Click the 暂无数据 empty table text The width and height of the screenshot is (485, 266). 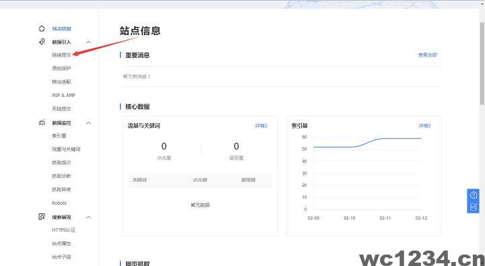(x=200, y=205)
